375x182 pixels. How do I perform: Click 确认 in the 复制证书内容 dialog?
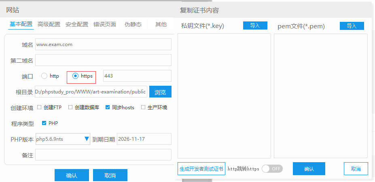coord(309,169)
